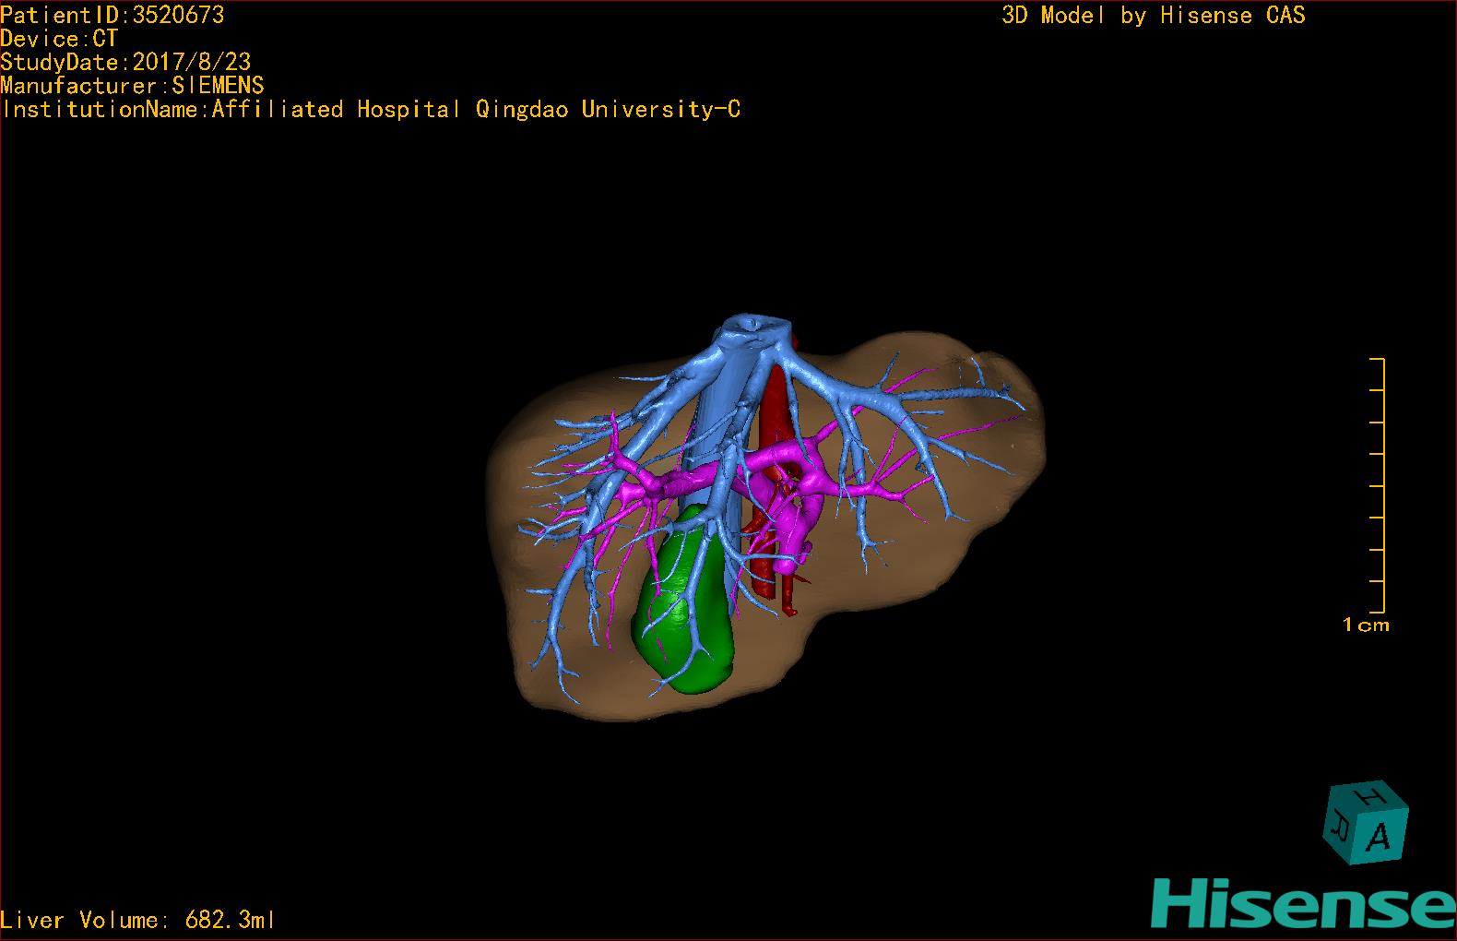
Task: Click the orientation cube's A face
Action: [x=1380, y=836]
